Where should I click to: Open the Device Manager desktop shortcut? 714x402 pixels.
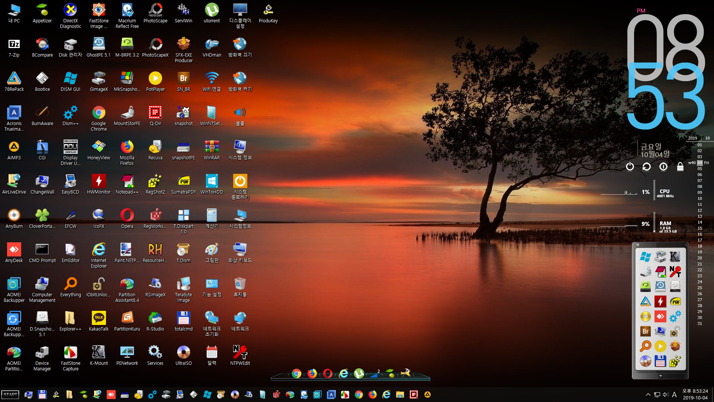(x=42, y=358)
